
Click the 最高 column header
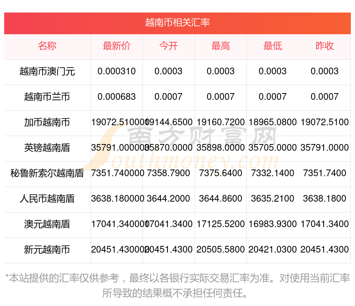coord(221,46)
